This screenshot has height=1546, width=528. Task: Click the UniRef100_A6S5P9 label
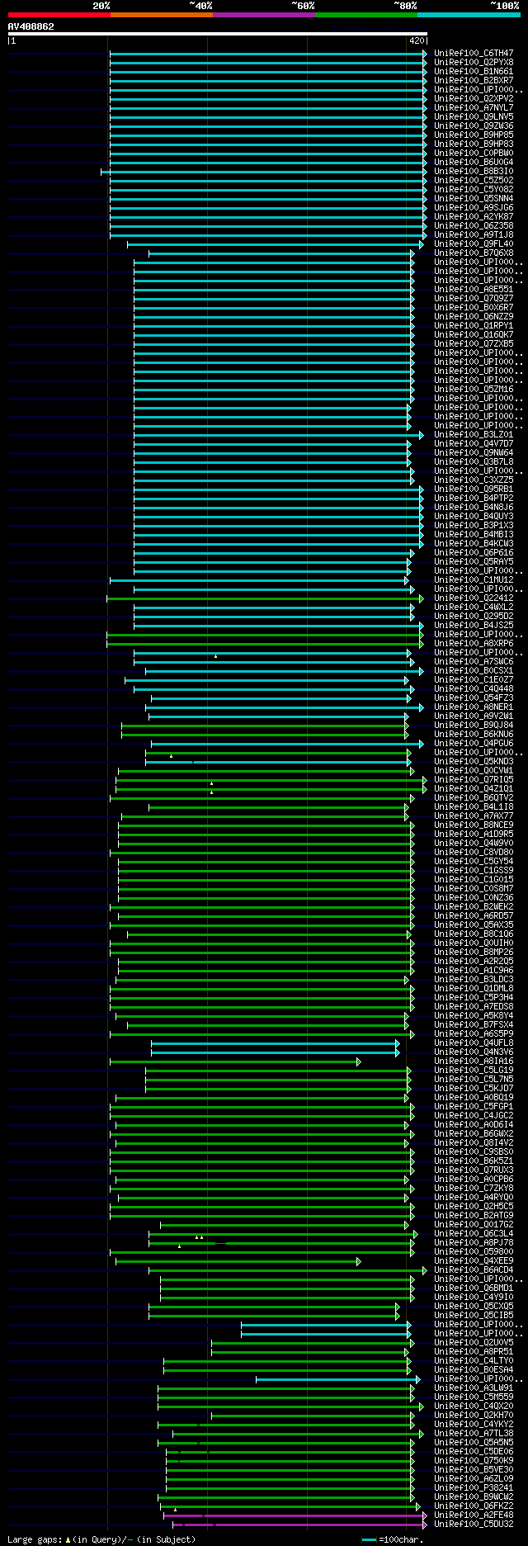(474, 1034)
